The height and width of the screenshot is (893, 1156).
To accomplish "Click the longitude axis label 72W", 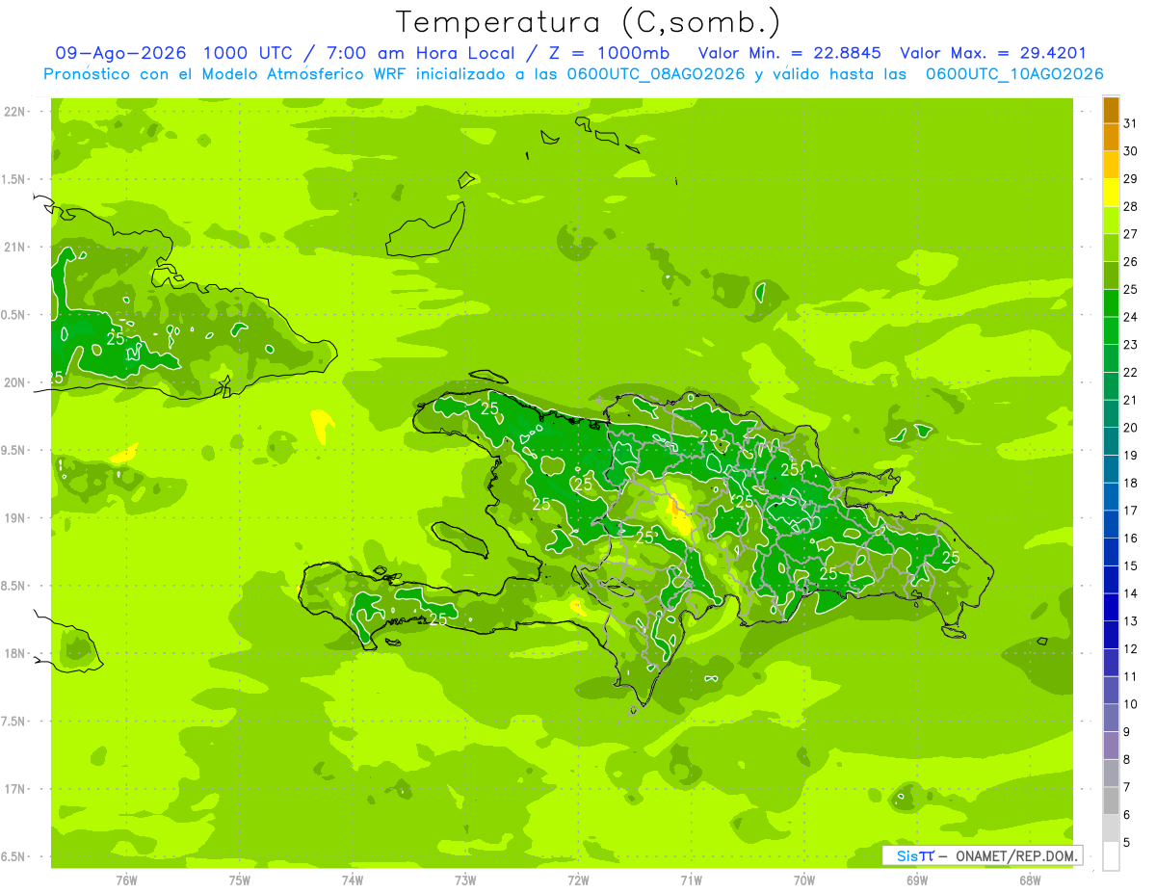I will tap(579, 880).
